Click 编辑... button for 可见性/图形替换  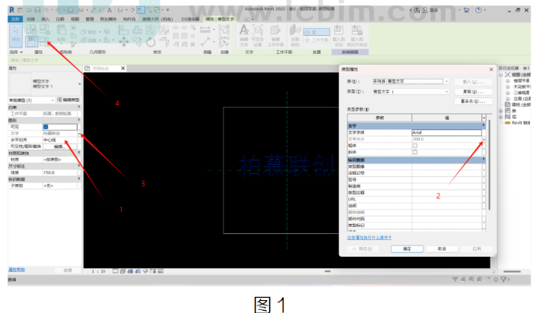[x=59, y=147]
